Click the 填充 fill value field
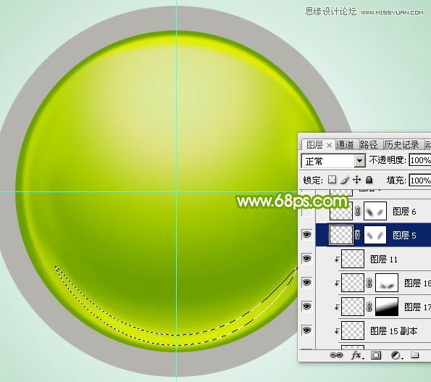Screen dimensions: 431x382 point(420,180)
